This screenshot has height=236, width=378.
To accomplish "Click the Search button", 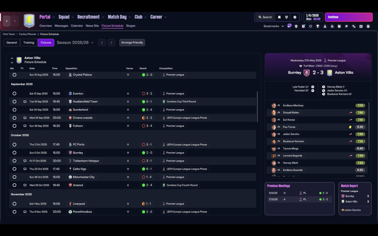I will [x=265, y=17].
